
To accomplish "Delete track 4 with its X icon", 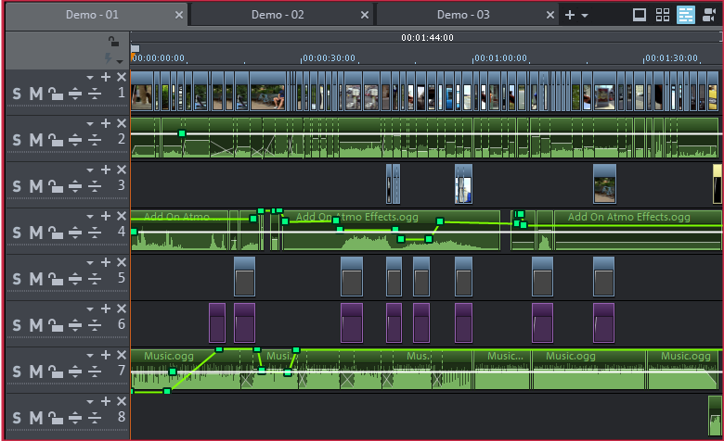I will [122, 216].
